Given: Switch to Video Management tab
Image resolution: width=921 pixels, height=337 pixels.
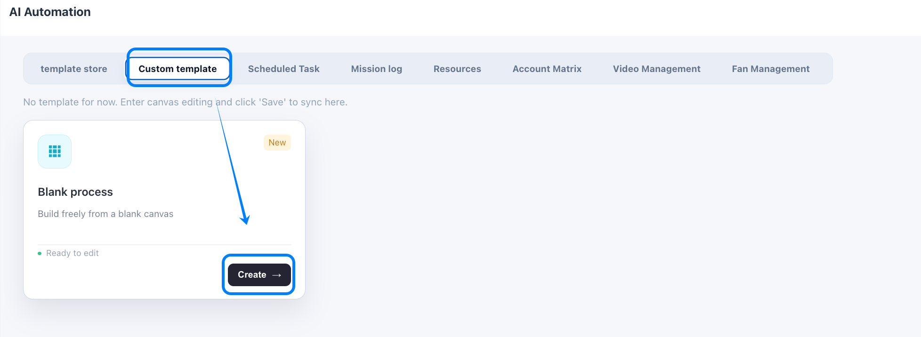Looking at the screenshot, I should point(657,69).
